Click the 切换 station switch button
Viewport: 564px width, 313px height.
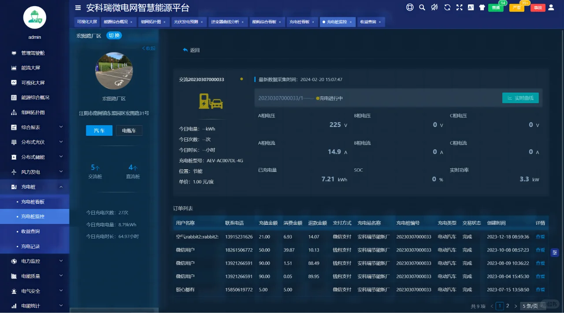(x=114, y=36)
